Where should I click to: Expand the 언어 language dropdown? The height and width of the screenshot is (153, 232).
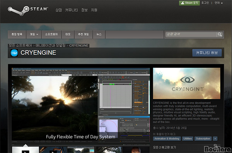(x=219, y=3)
